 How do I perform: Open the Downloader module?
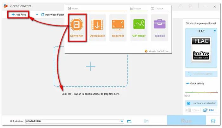(97, 28)
